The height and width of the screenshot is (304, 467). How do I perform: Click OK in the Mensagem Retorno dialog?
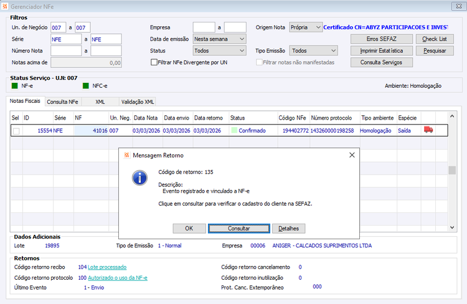(189, 228)
